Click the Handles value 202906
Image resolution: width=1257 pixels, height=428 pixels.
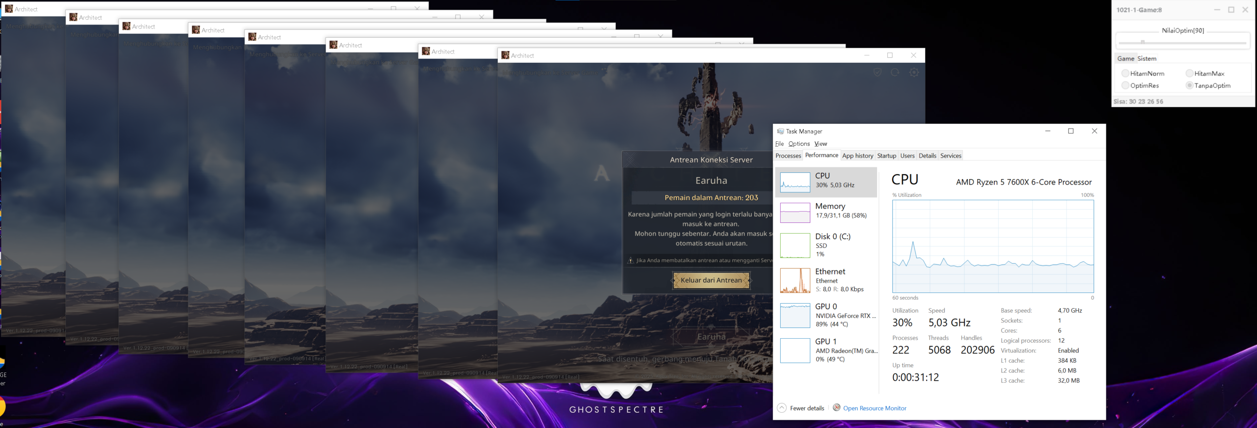pos(977,350)
